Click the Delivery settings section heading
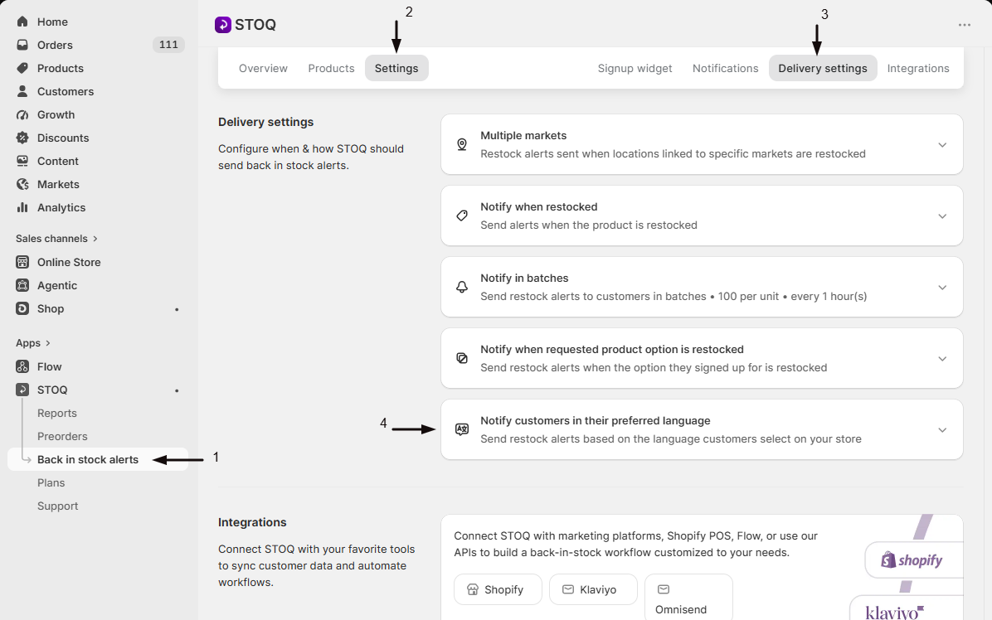This screenshot has width=992, height=620. pyautogui.click(x=265, y=122)
